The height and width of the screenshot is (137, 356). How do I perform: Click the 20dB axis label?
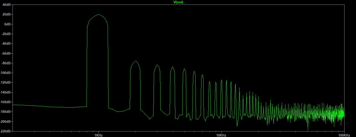[6, 14]
